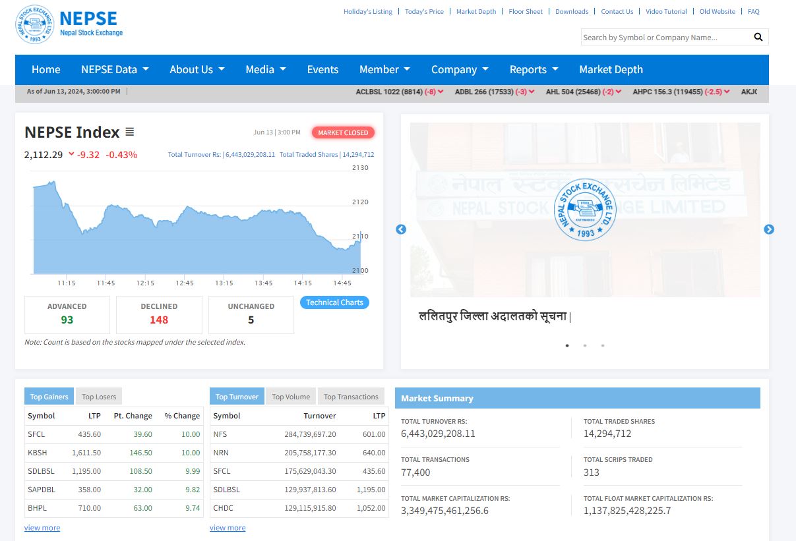The image size is (796, 541).
Task: Expand the NEPSE Data dropdown menu
Action: 115,69
